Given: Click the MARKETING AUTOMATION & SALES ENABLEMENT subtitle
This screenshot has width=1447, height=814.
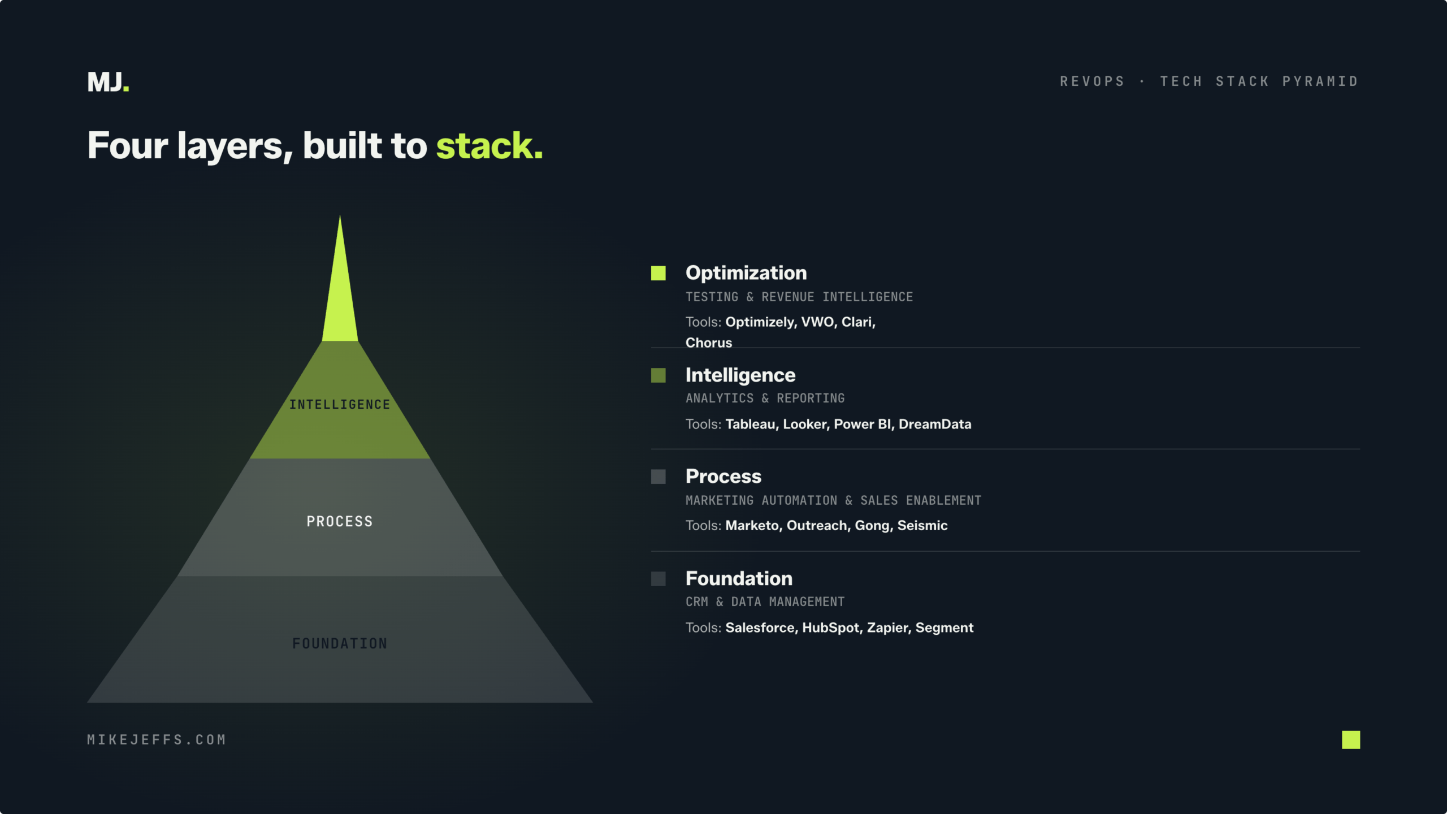Looking at the screenshot, I should tap(833, 500).
